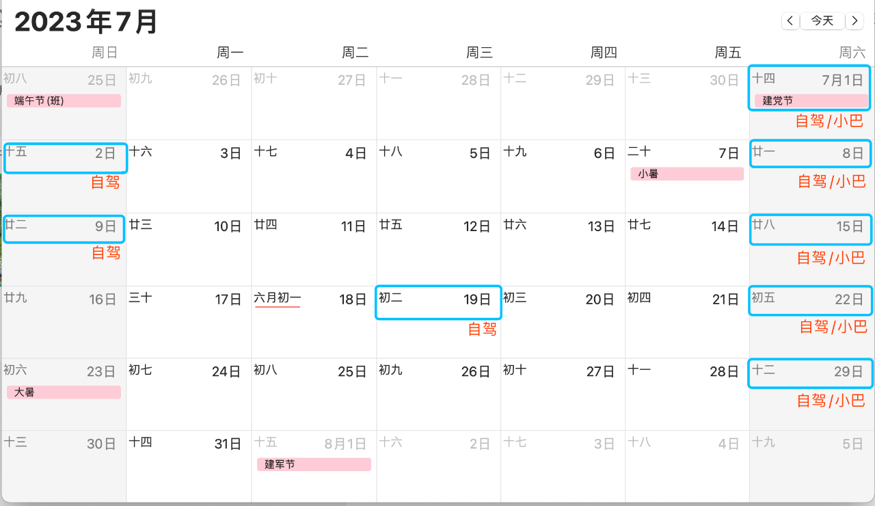This screenshot has width=875, height=506.
Task: Click on July 29 day cell
Action: click(811, 395)
